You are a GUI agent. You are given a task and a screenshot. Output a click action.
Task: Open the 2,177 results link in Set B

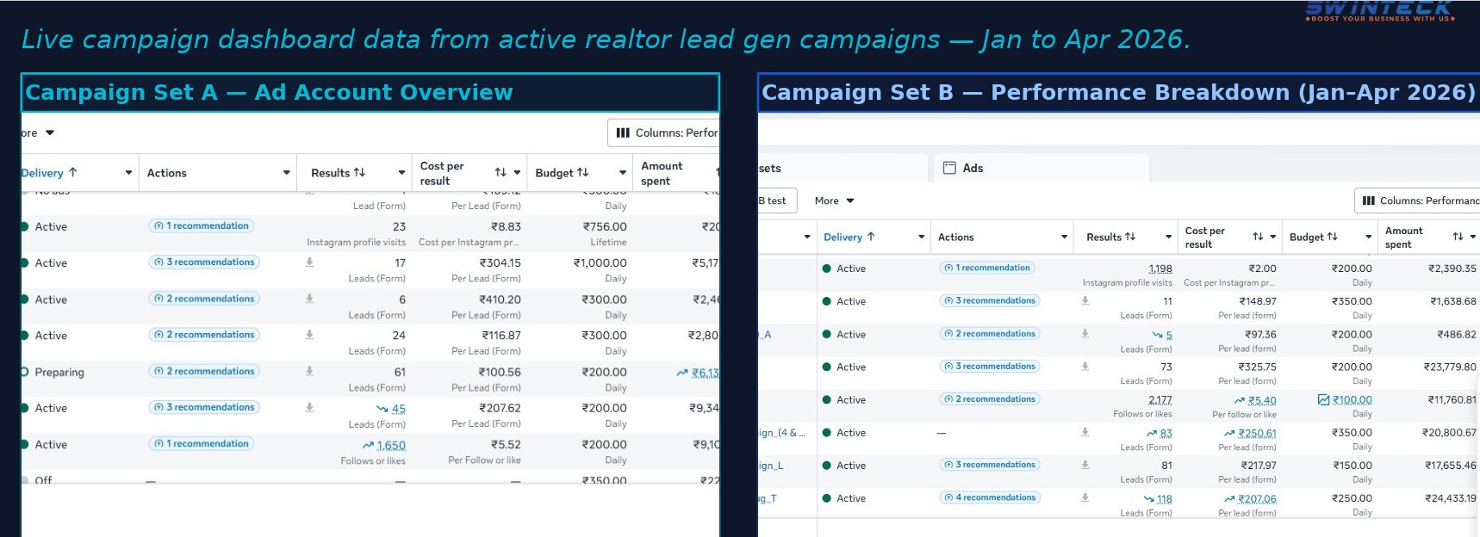[1160, 400]
